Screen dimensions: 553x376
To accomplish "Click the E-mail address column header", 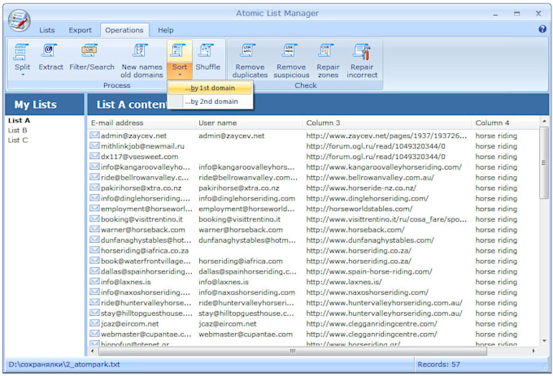I will point(118,123).
